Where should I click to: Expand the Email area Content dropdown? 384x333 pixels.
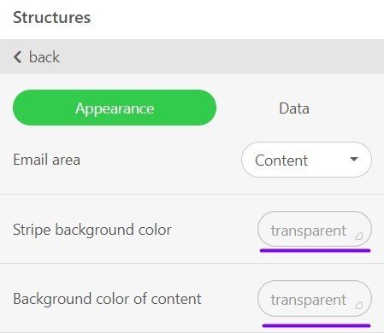pyautogui.click(x=306, y=160)
